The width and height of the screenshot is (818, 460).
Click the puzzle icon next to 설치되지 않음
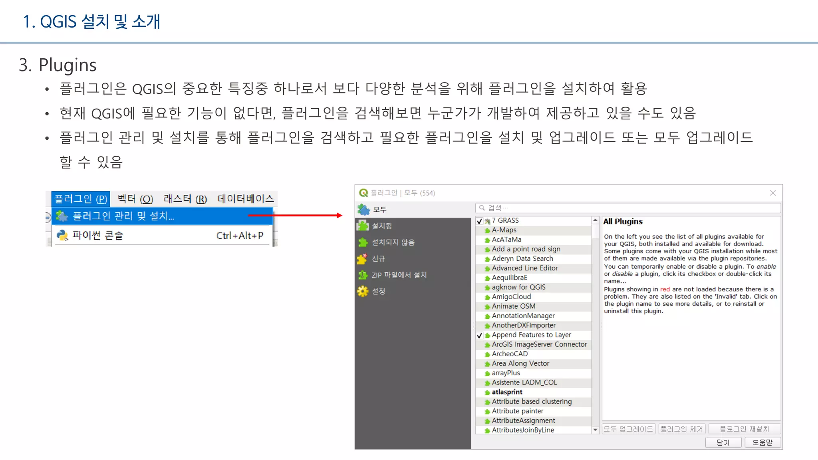363,242
